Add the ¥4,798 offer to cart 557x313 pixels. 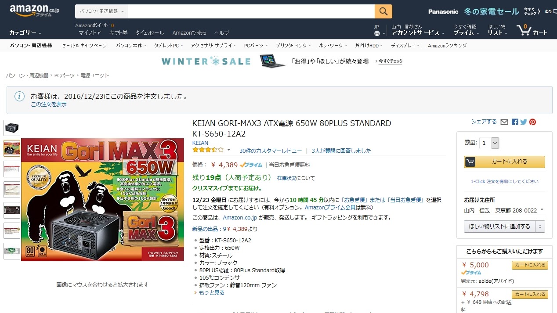[530, 295]
